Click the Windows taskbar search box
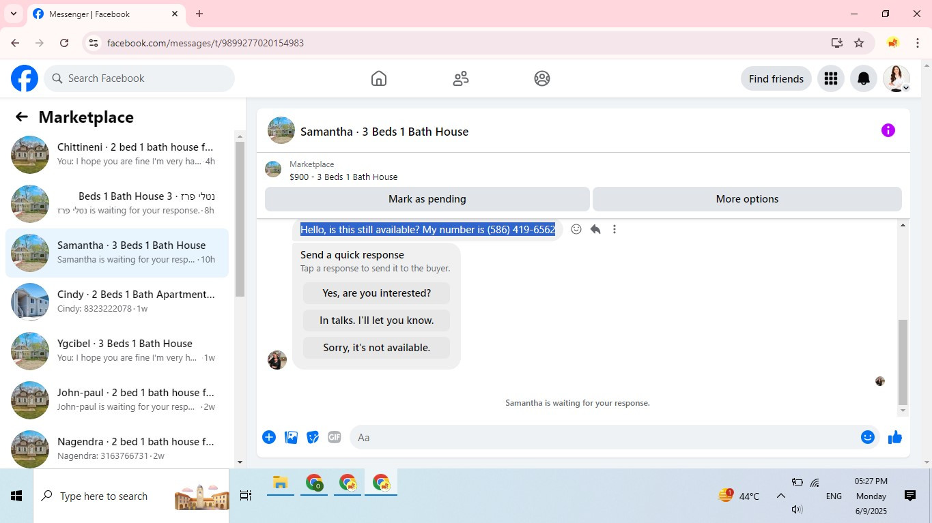 (x=131, y=496)
